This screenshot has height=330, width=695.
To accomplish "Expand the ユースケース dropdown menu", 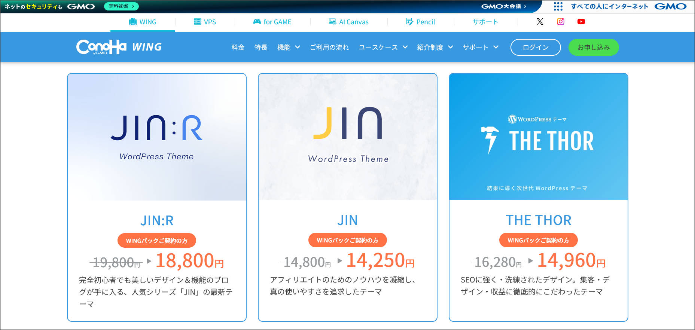I will 383,48.
